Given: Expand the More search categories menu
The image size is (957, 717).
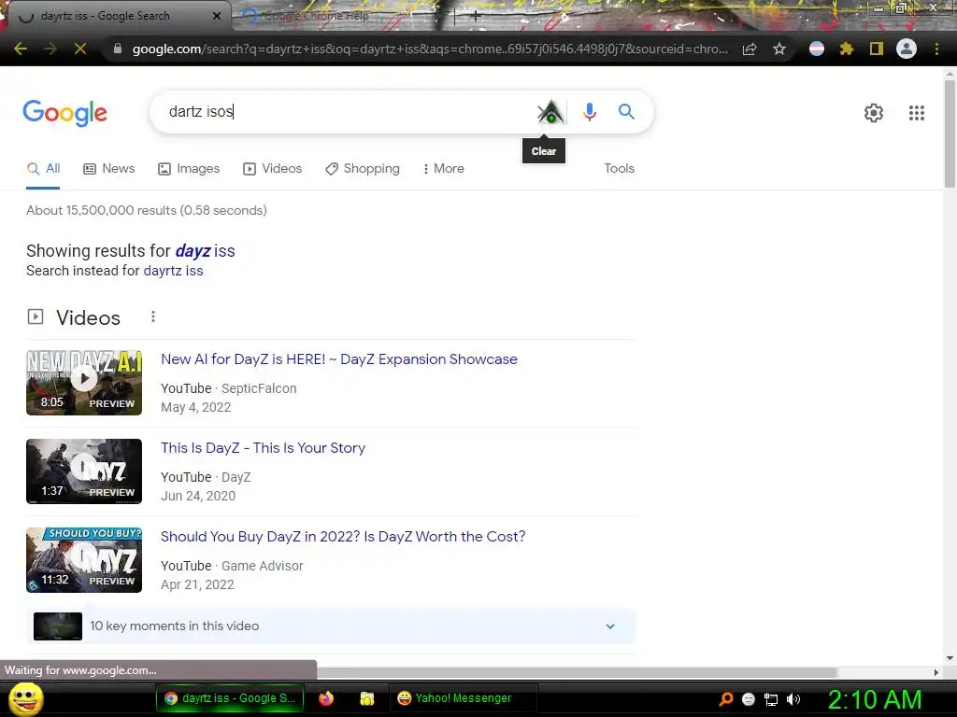Looking at the screenshot, I should 444,169.
